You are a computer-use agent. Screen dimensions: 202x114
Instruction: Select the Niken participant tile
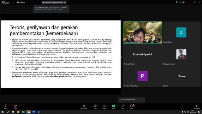click(x=181, y=76)
